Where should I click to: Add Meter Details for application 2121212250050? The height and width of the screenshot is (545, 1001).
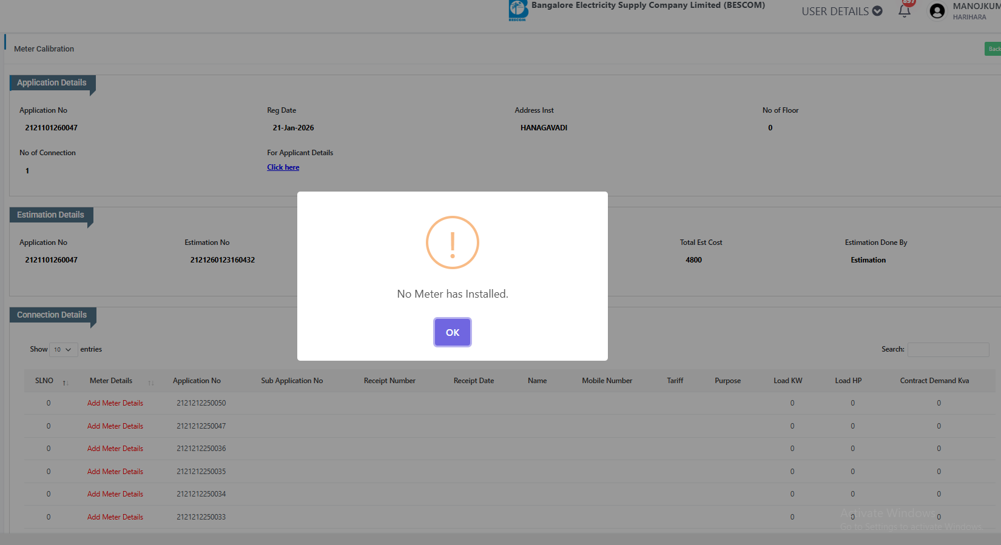click(x=115, y=403)
